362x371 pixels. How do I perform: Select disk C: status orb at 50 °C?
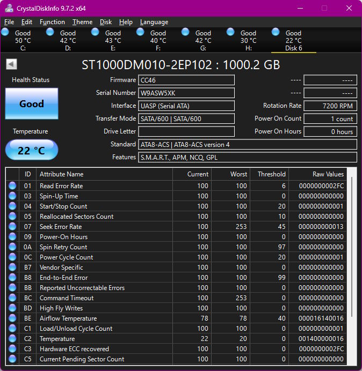pyautogui.click(x=5, y=32)
